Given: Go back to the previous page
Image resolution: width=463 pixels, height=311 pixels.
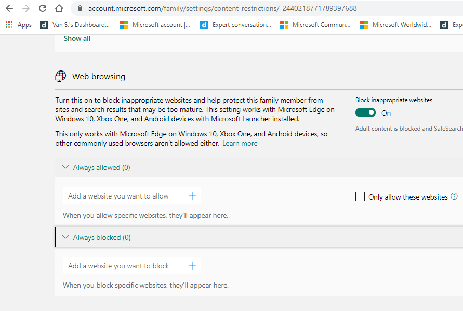Looking at the screenshot, I should [9, 8].
